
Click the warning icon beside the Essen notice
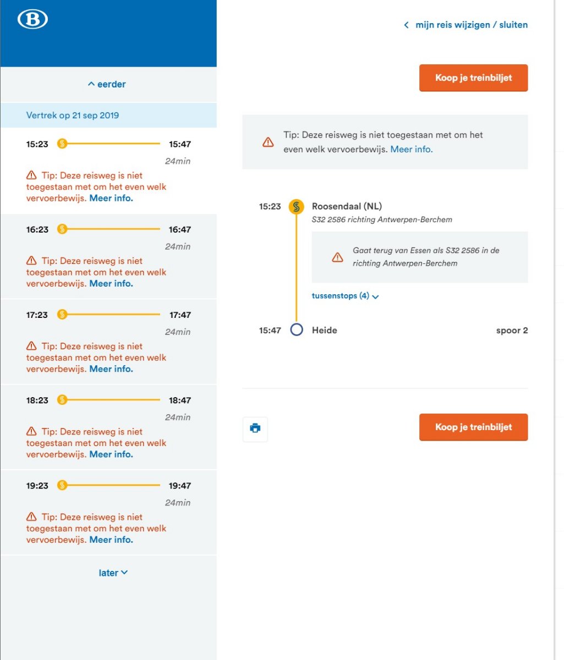coord(337,257)
